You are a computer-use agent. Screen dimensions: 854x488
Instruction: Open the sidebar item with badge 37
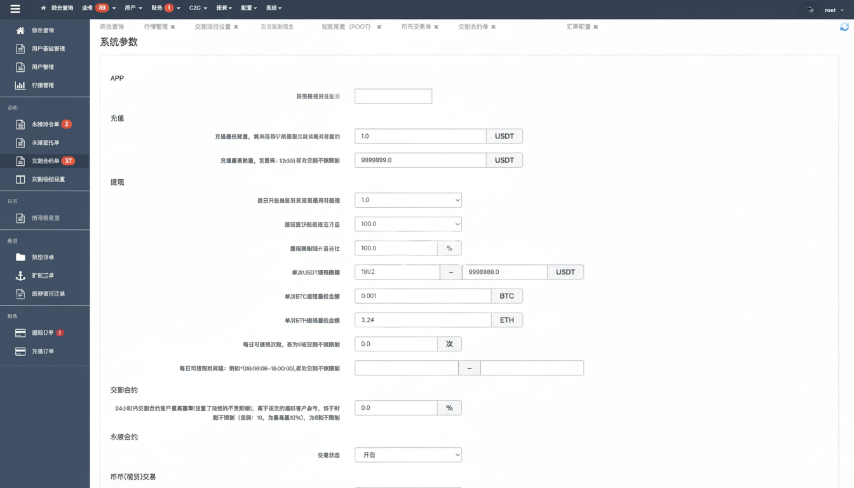[x=45, y=161]
